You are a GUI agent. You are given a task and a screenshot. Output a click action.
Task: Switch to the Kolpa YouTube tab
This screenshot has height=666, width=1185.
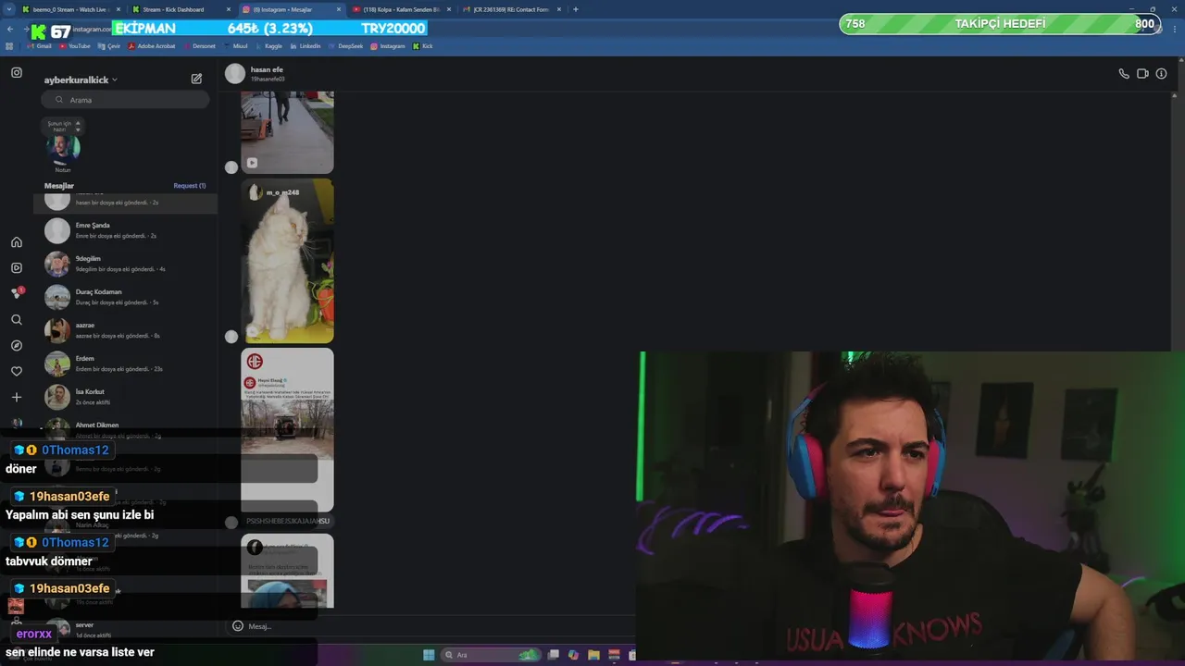coord(400,9)
